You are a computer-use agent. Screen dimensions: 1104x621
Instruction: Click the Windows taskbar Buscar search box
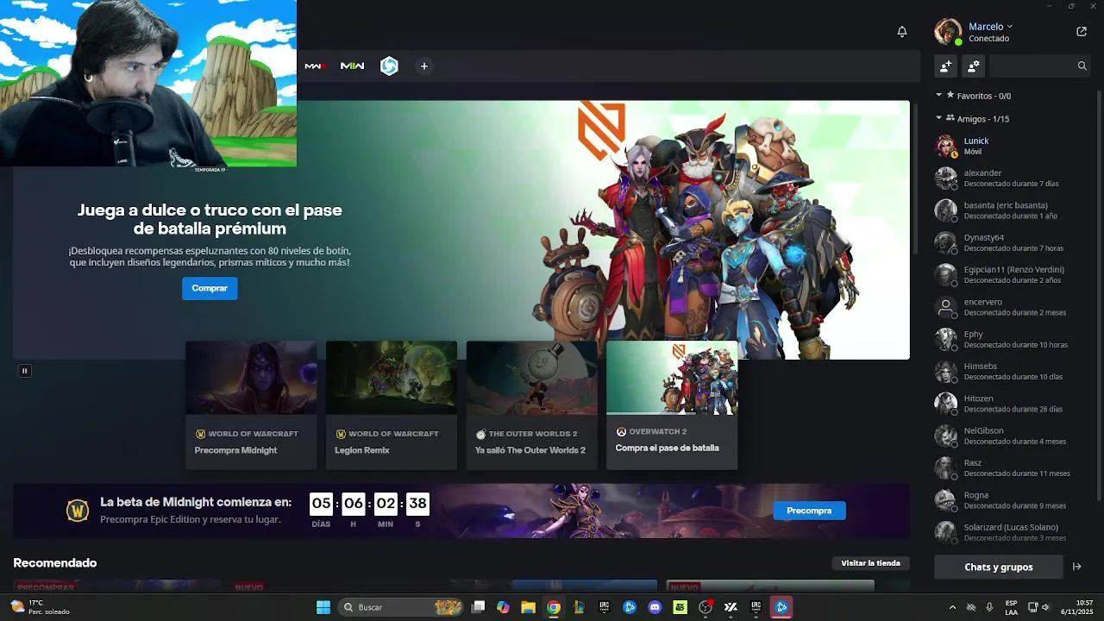coord(401,607)
